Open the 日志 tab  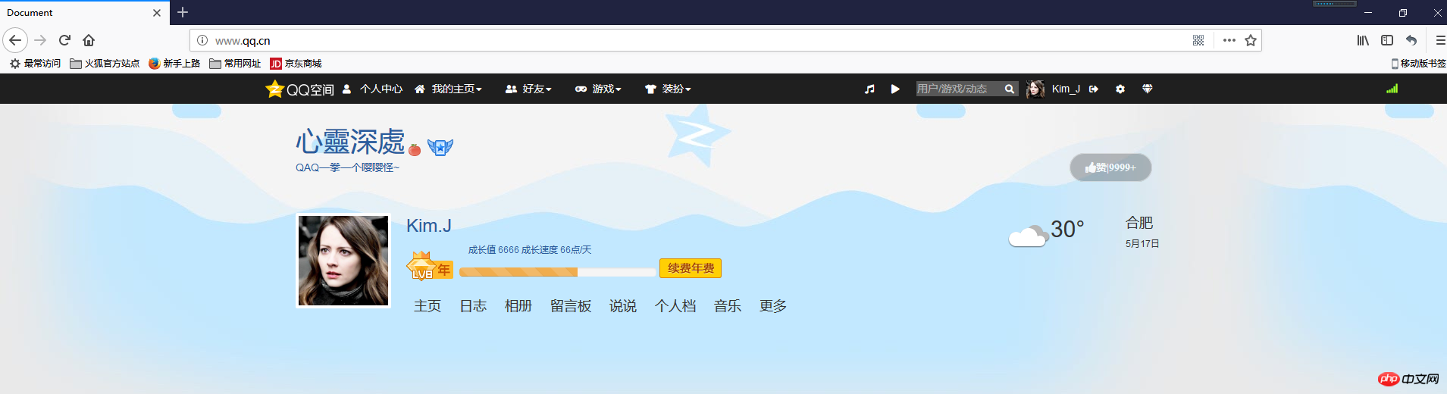(x=473, y=306)
